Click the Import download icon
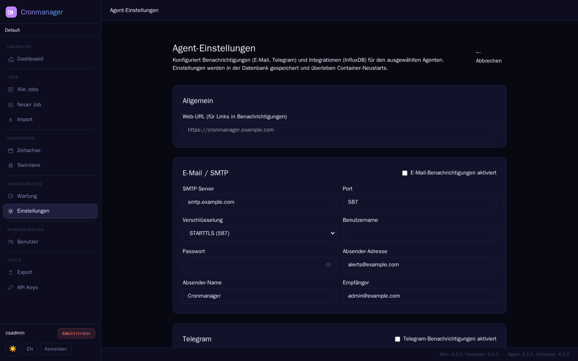The image size is (578, 361). (x=11, y=120)
